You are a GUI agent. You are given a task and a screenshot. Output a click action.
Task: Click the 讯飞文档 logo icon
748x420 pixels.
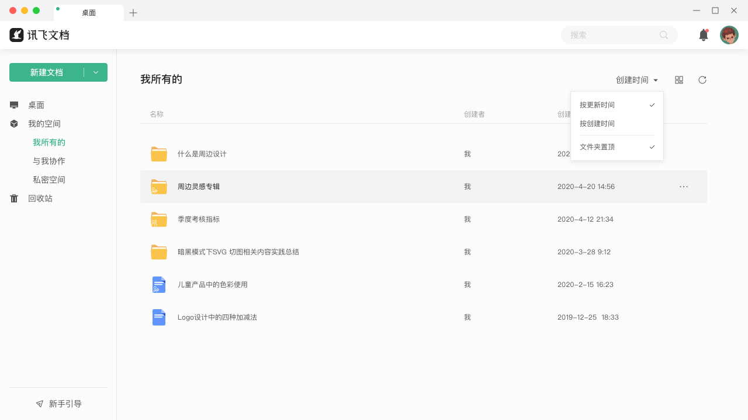tap(16, 35)
